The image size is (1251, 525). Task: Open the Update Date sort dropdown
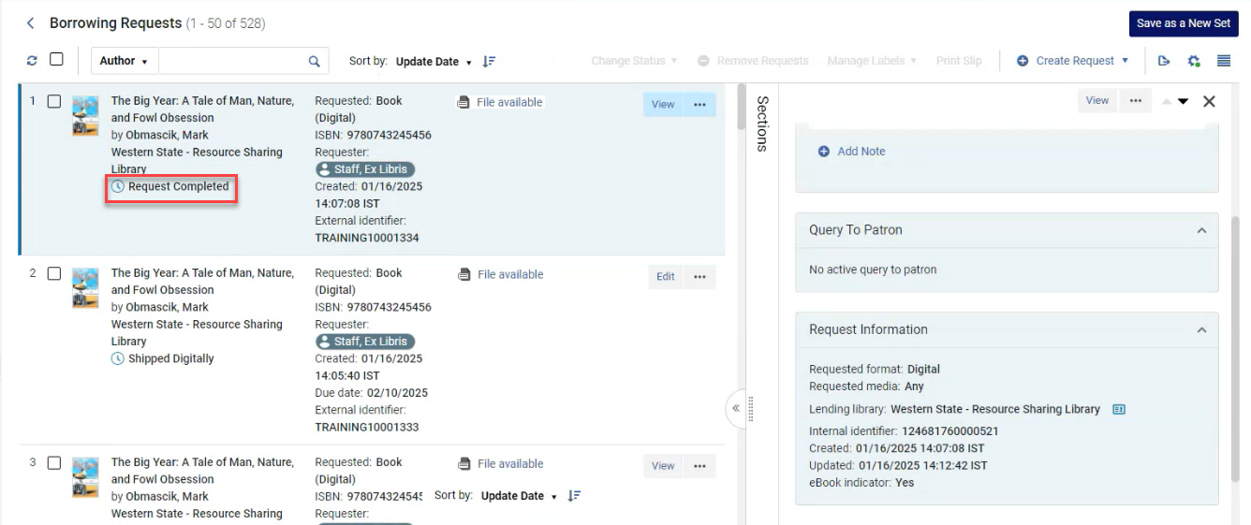[x=433, y=62]
